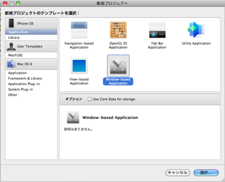Select Application under iPhone OS
The height and width of the screenshot is (182, 225).
coord(31,32)
